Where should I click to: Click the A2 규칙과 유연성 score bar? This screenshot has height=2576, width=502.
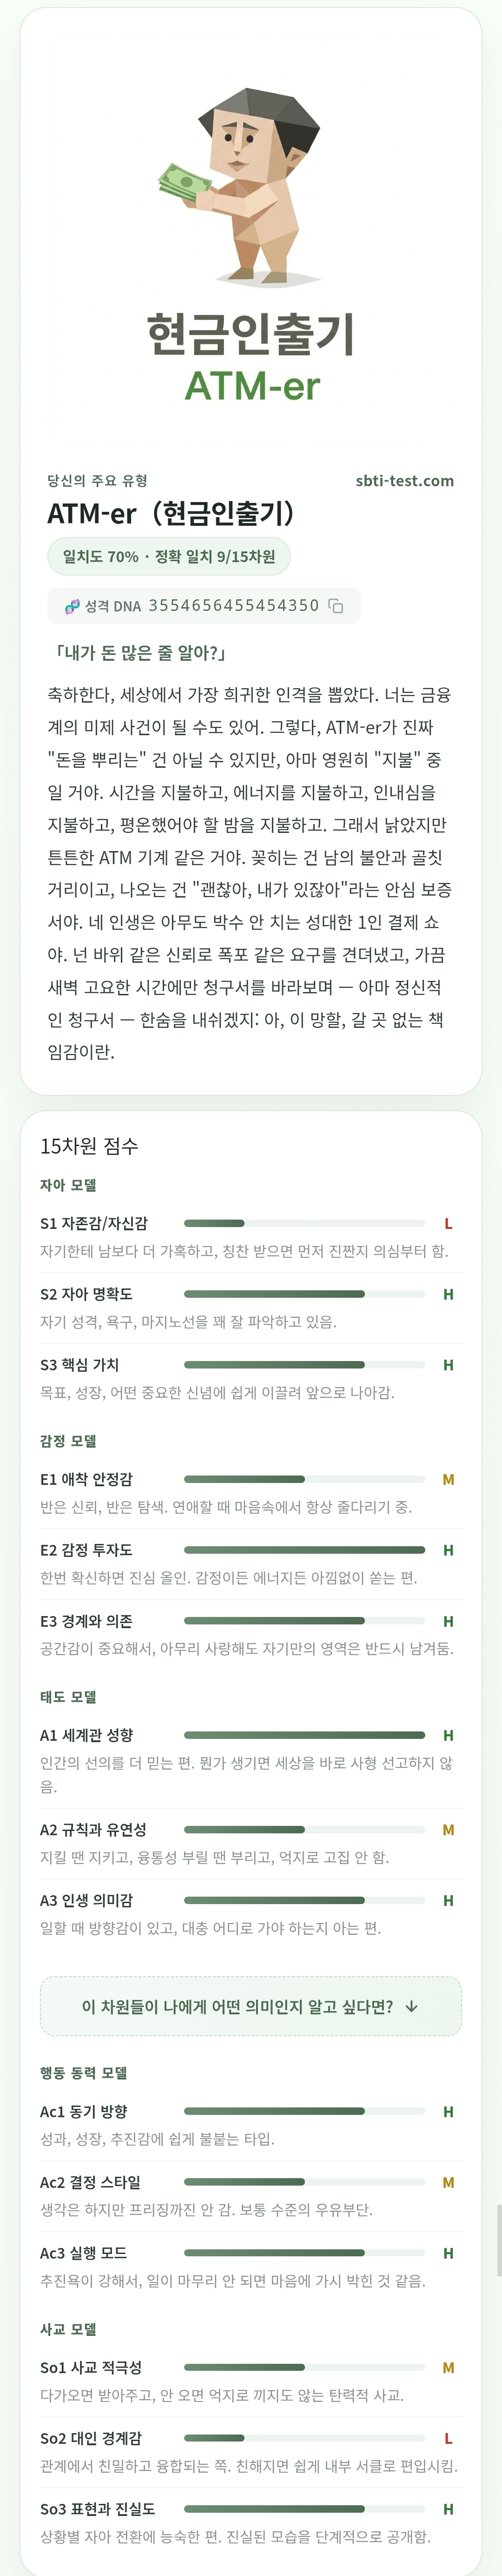[304, 1829]
